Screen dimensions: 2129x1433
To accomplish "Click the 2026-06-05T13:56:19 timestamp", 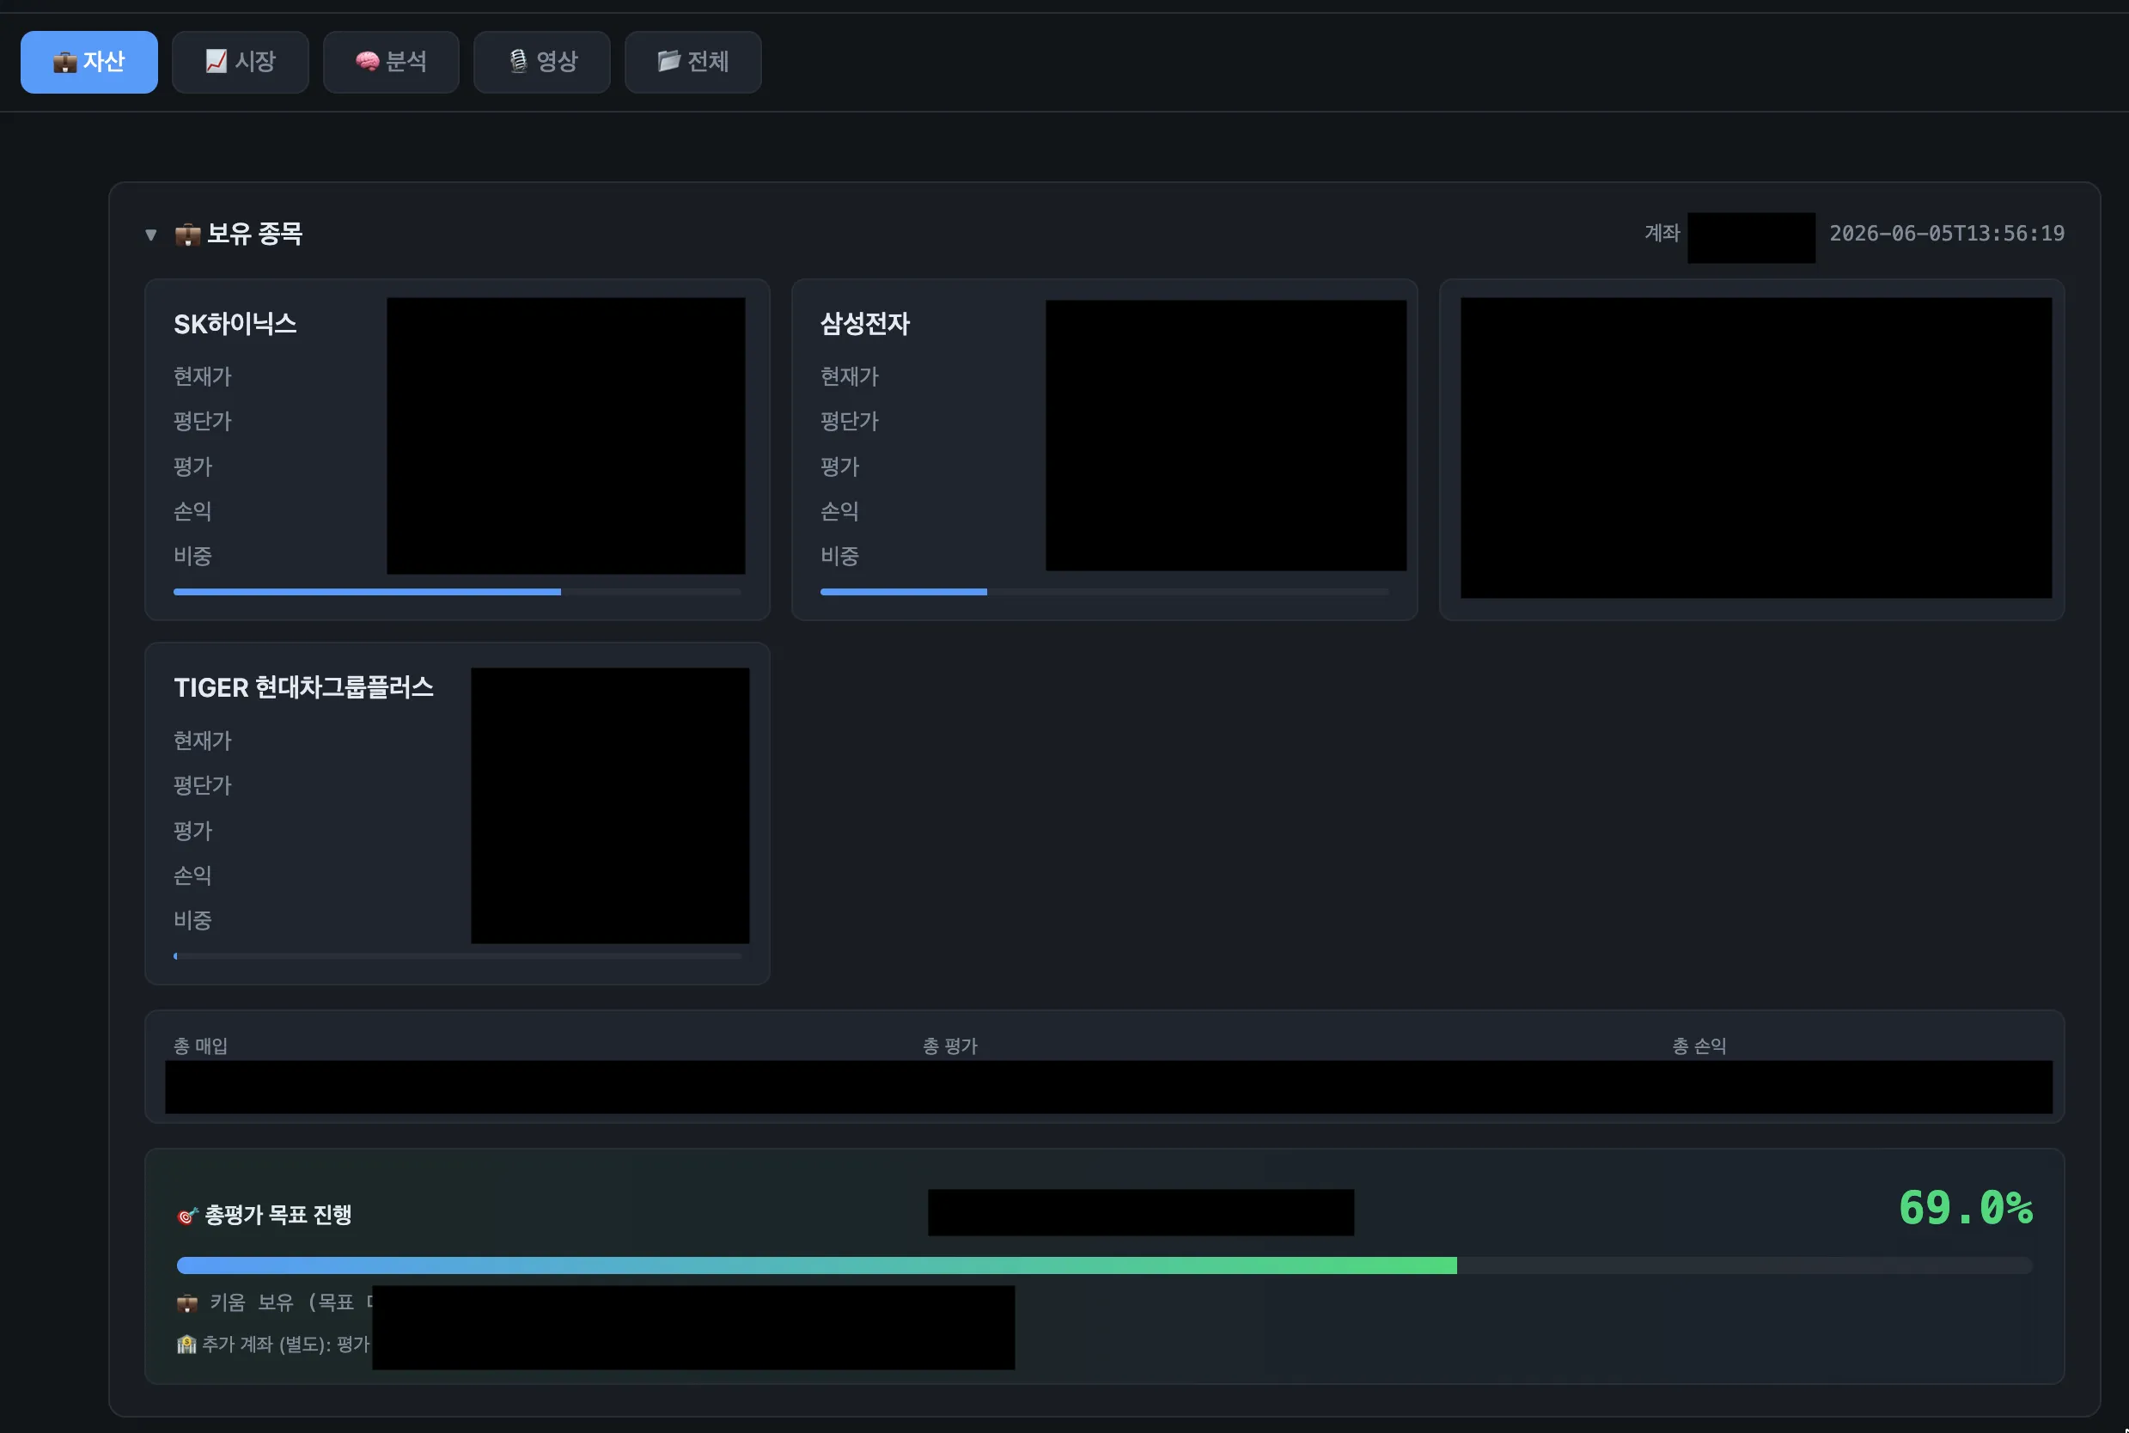I will click(x=1946, y=234).
